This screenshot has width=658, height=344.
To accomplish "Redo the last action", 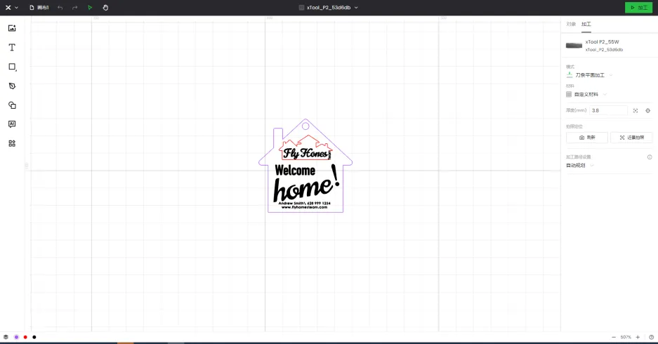I will point(74,8).
